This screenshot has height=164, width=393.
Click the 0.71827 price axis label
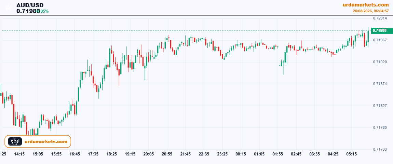(x=380, y=106)
